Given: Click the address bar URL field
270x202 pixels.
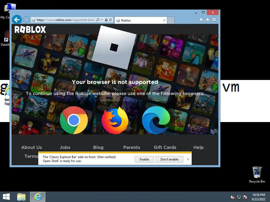Looking at the screenshot, I should point(66,20).
